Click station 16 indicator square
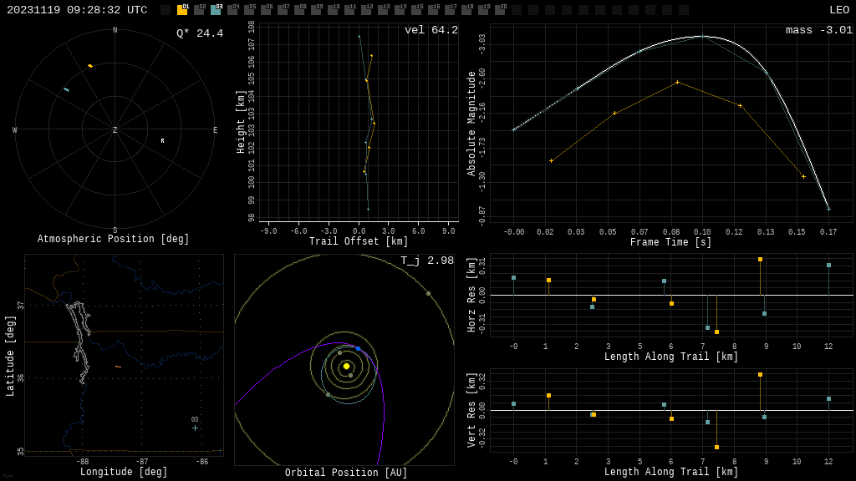The width and height of the screenshot is (856, 481). tap(433, 10)
